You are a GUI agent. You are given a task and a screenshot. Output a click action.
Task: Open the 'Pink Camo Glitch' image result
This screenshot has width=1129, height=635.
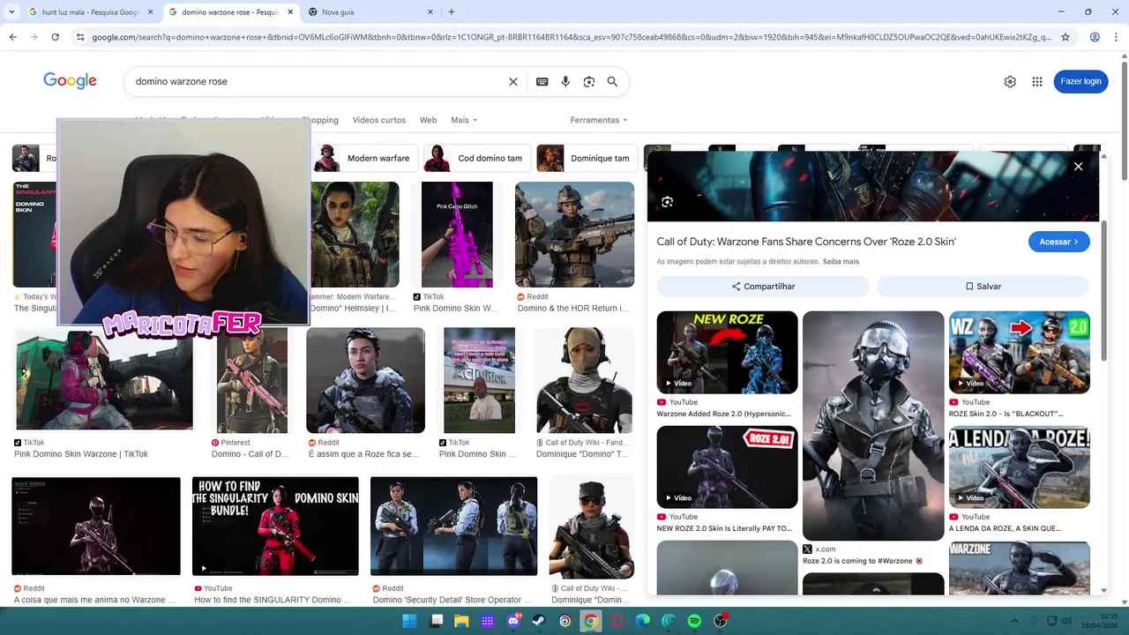[457, 235]
